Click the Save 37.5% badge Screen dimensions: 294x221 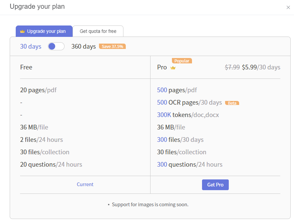[x=112, y=46]
